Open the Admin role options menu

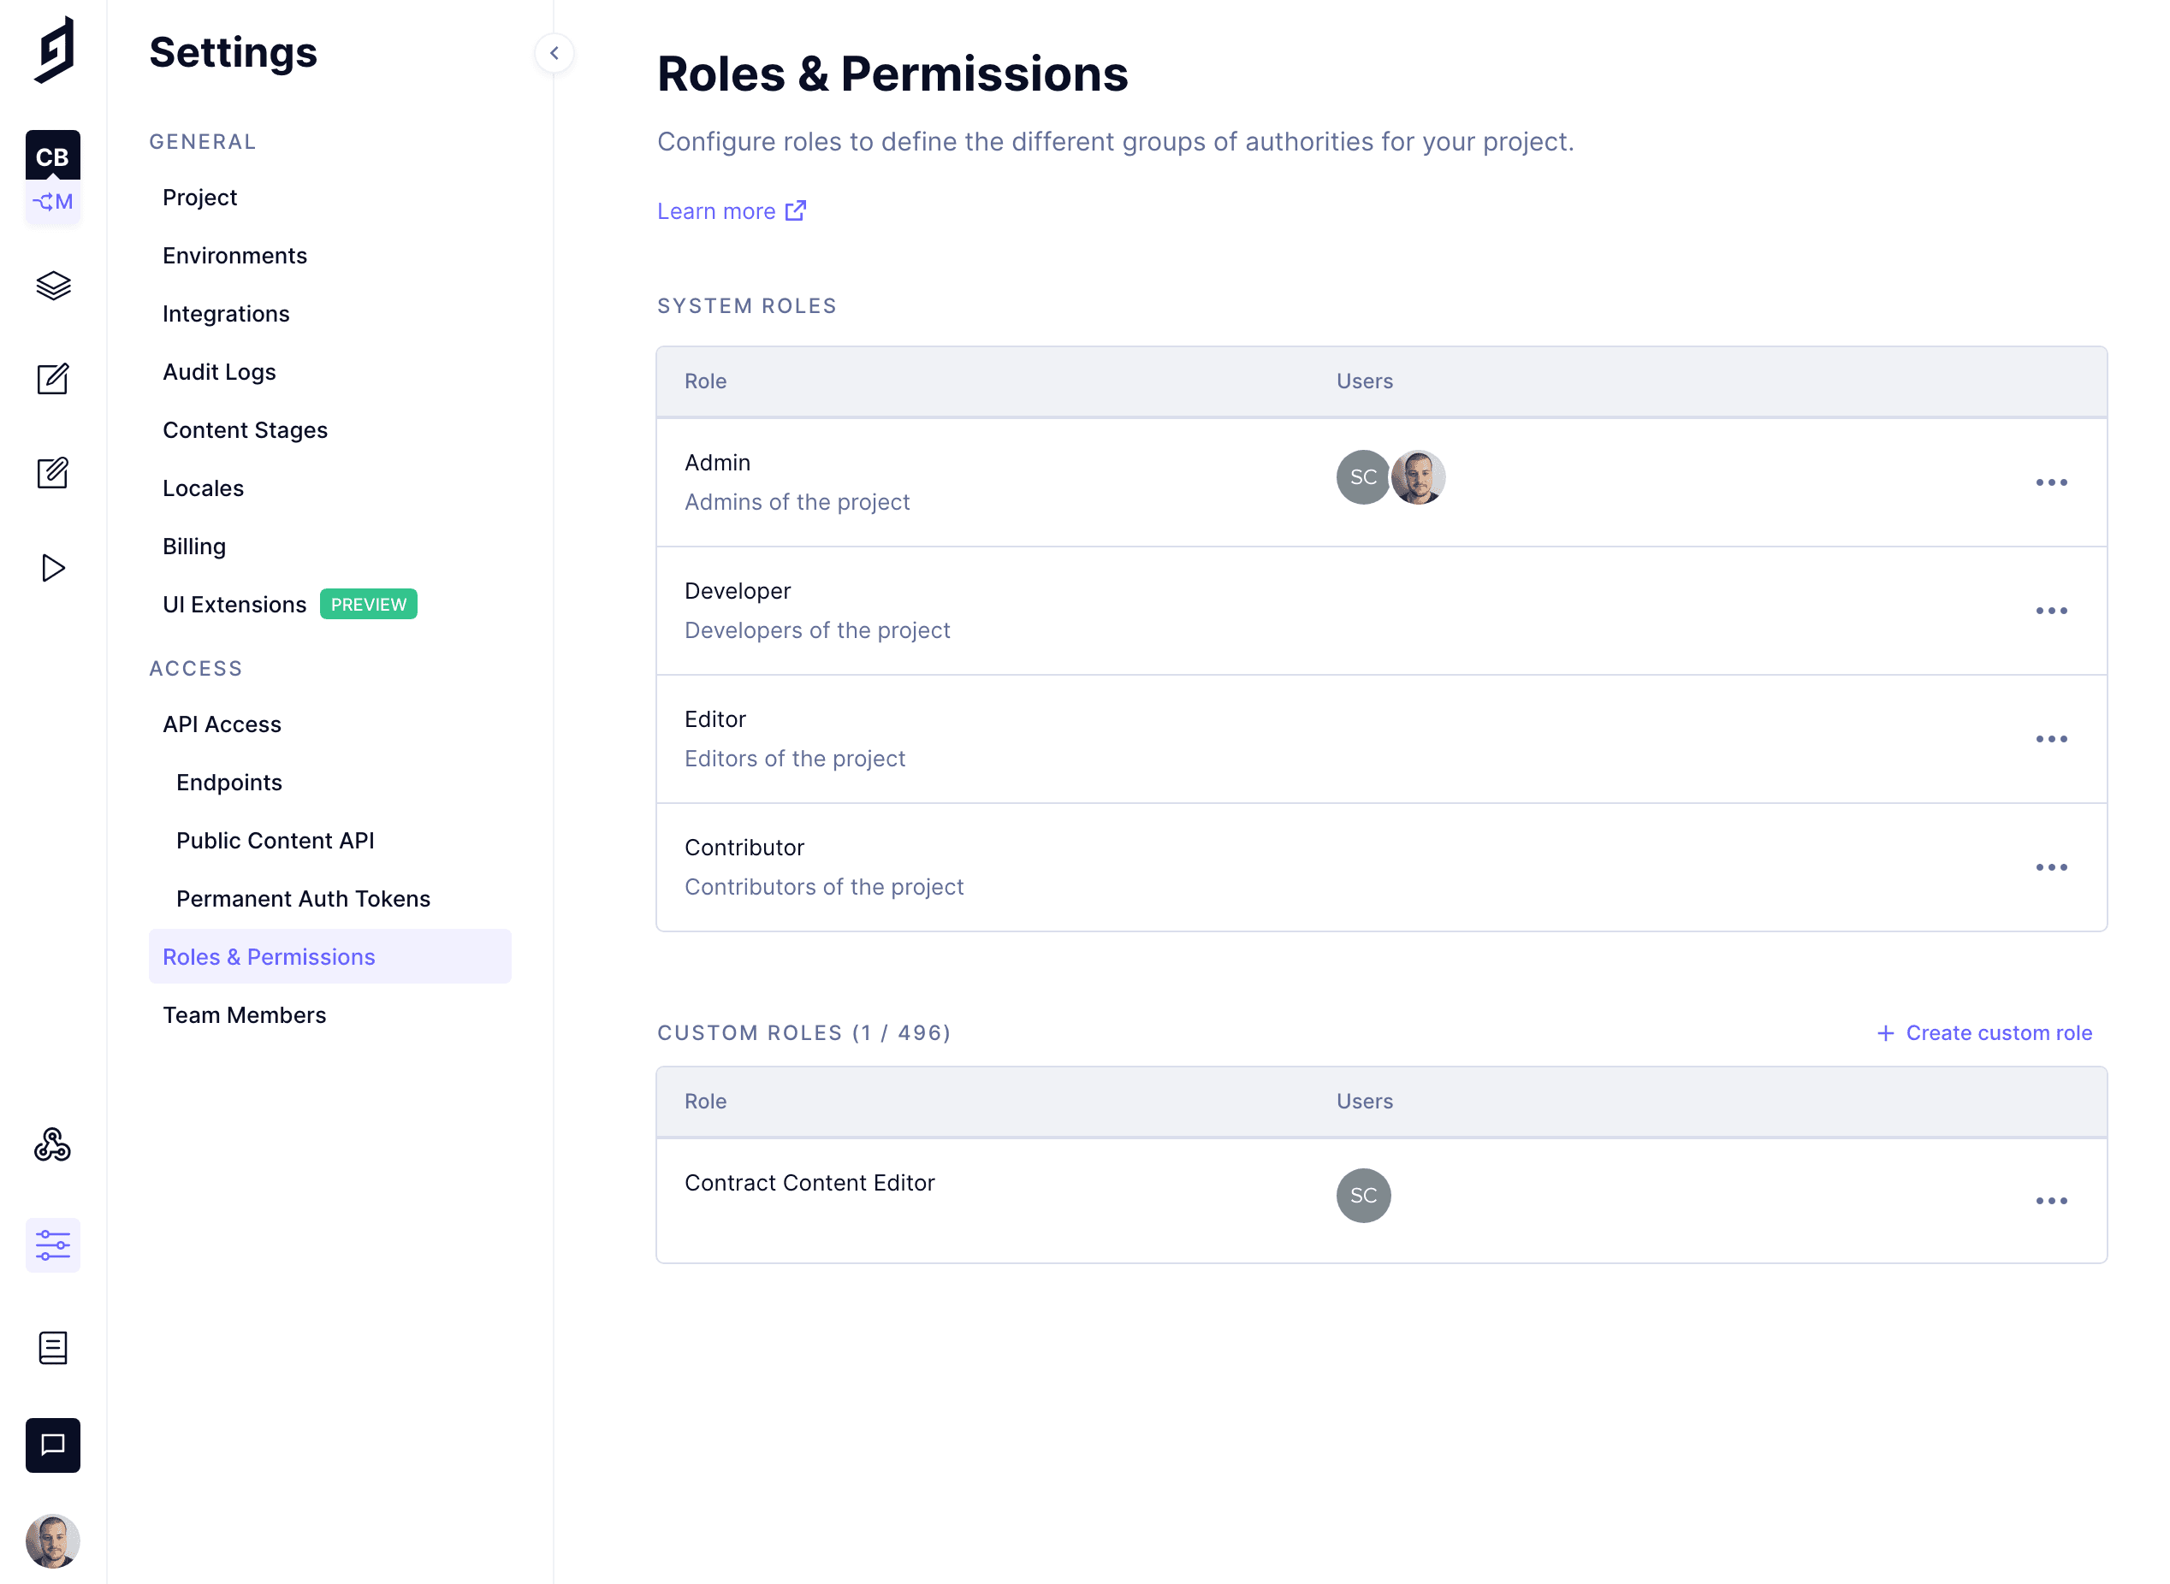coord(2051,482)
